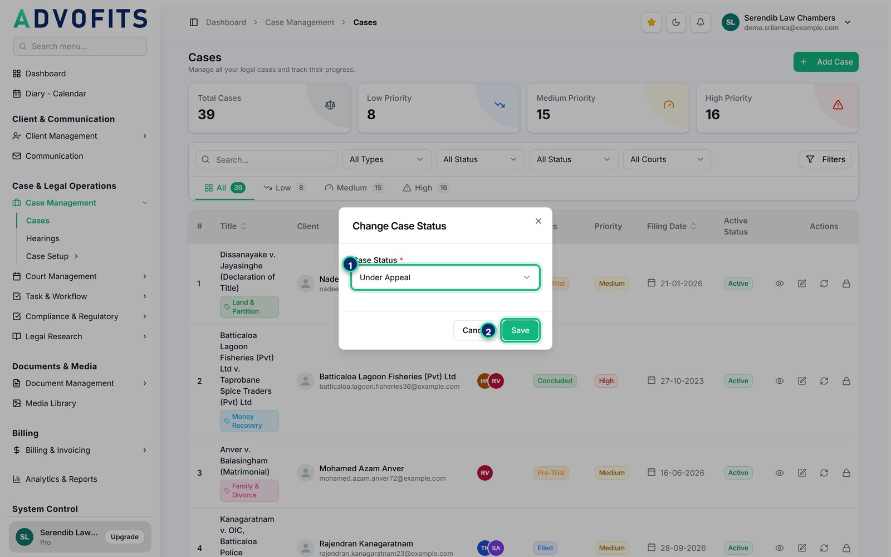Save the case status change
The image size is (891, 557).
click(520, 330)
